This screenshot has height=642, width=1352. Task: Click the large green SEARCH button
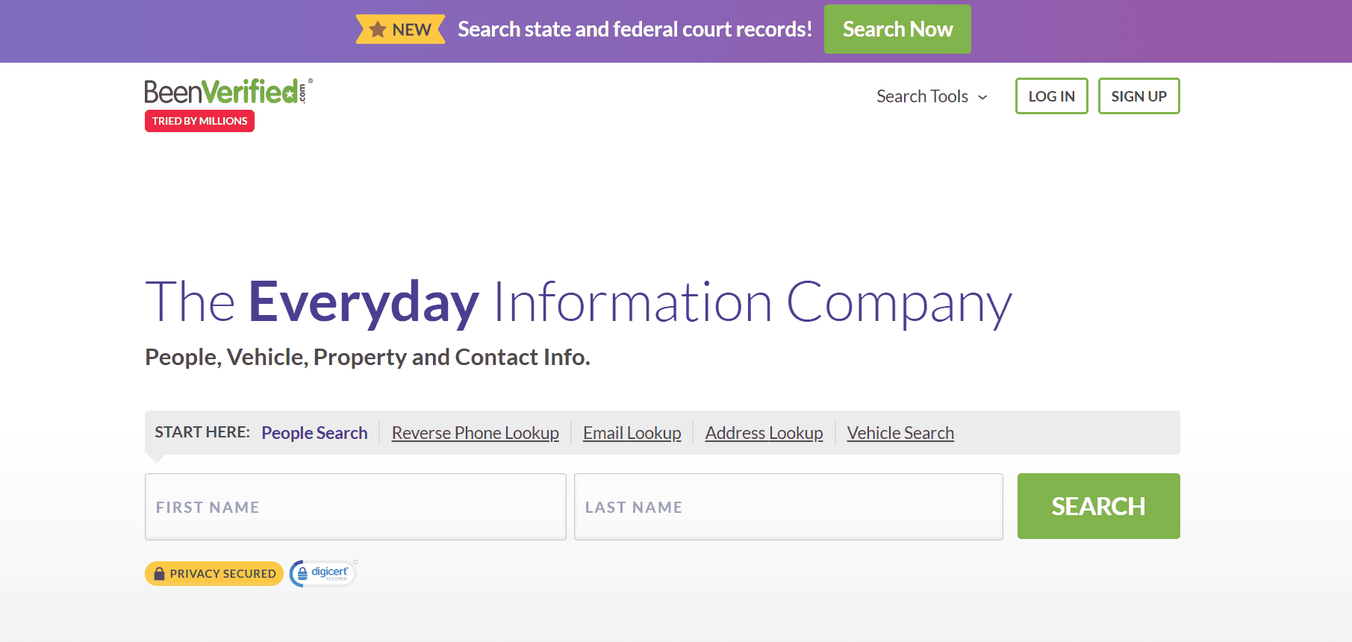[x=1098, y=506]
